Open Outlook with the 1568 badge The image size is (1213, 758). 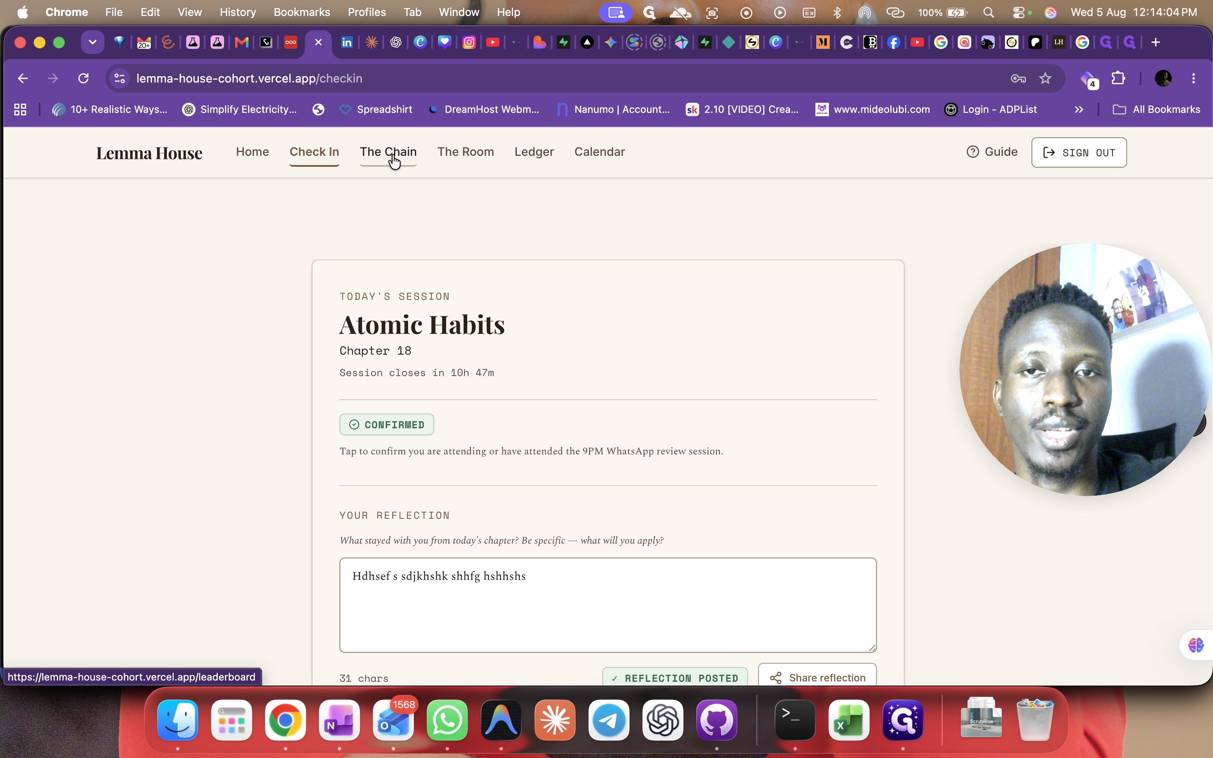pyautogui.click(x=393, y=720)
